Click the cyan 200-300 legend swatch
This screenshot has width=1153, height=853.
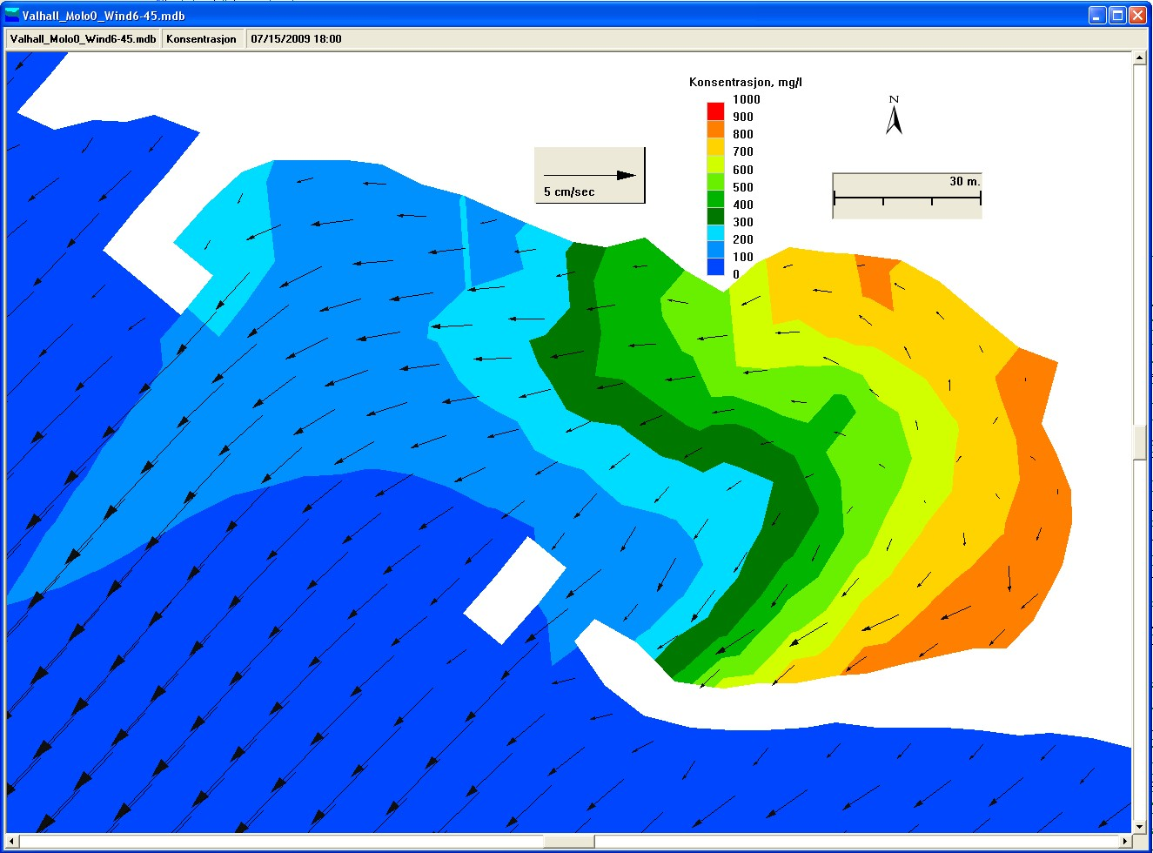coord(715,232)
